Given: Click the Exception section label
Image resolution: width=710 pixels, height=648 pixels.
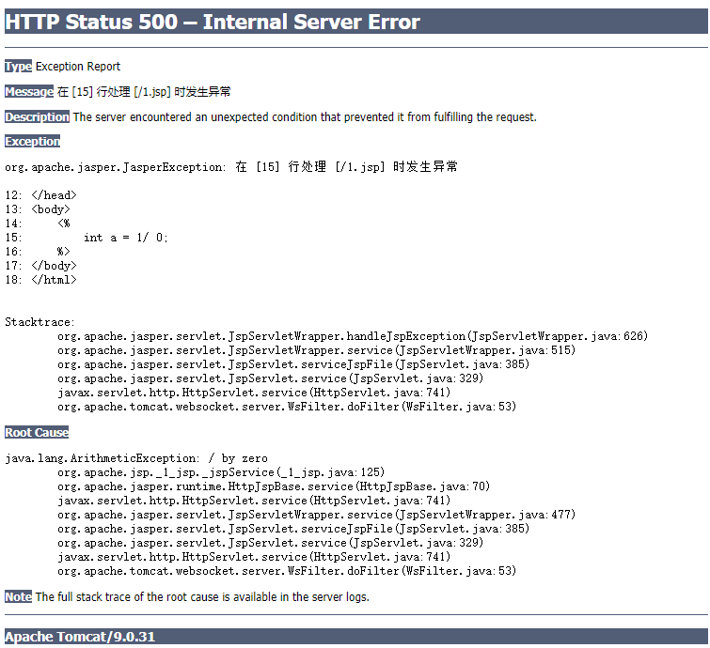Looking at the screenshot, I should (33, 142).
